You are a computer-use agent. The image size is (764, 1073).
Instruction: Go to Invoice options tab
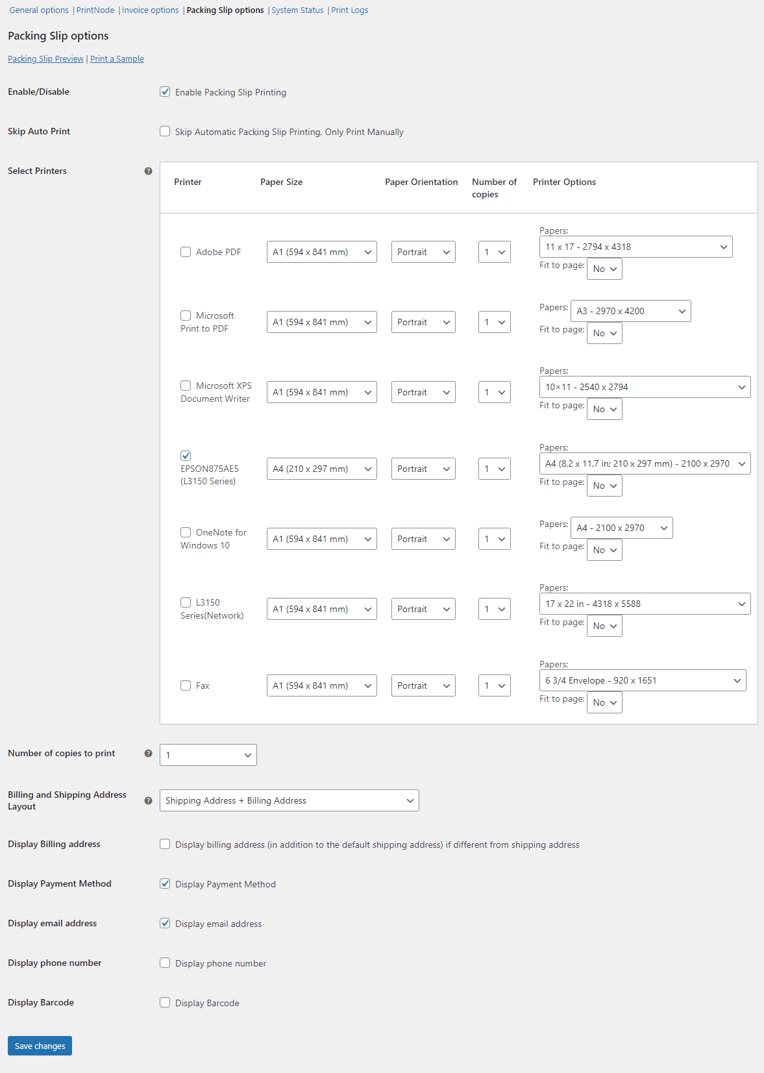click(151, 10)
